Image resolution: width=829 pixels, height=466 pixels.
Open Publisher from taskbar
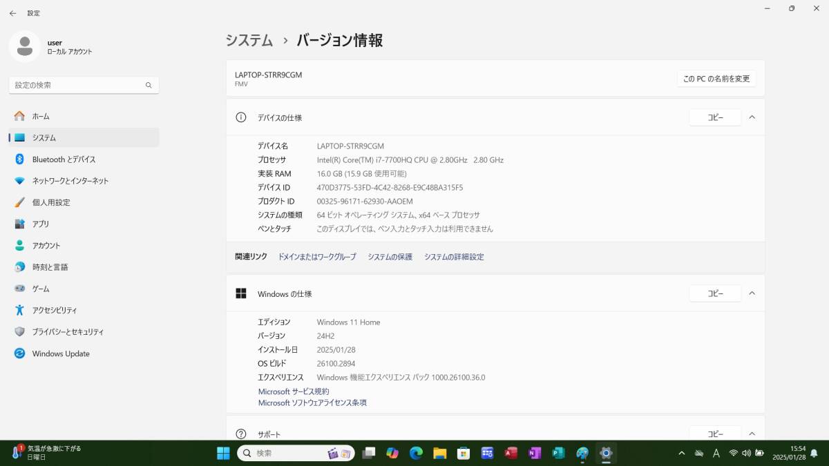point(558,453)
